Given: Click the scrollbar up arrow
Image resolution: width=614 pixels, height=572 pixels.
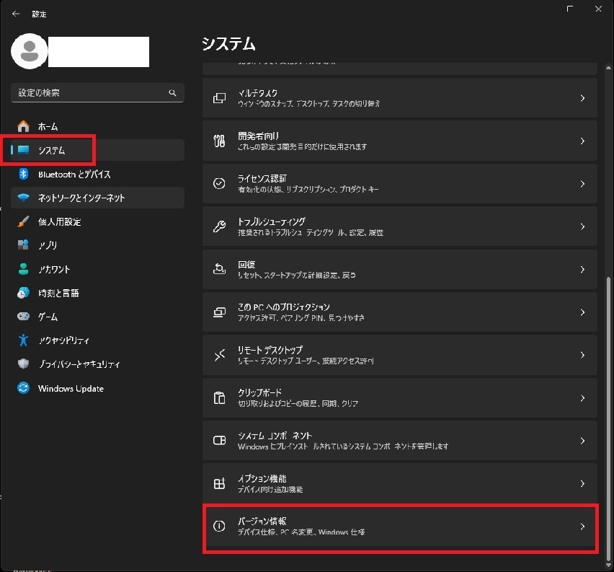Looking at the screenshot, I should (x=608, y=68).
